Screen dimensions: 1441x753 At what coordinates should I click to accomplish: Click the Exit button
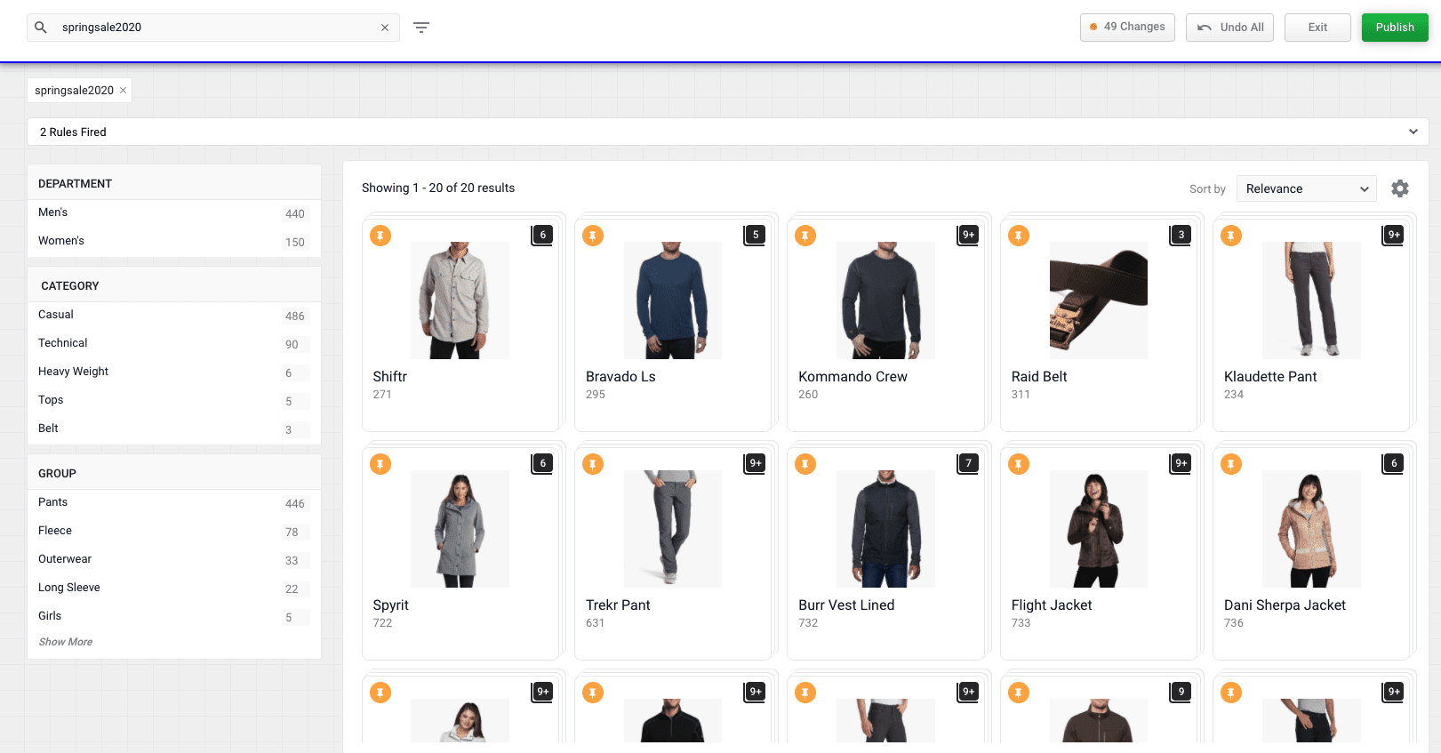pyautogui.click(x=1317, y=28)
